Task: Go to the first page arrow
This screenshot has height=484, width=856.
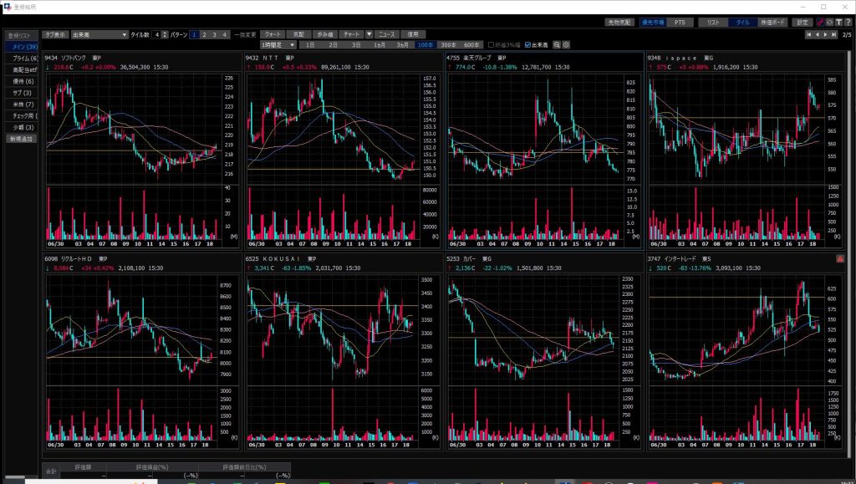Action: (808, 34)
